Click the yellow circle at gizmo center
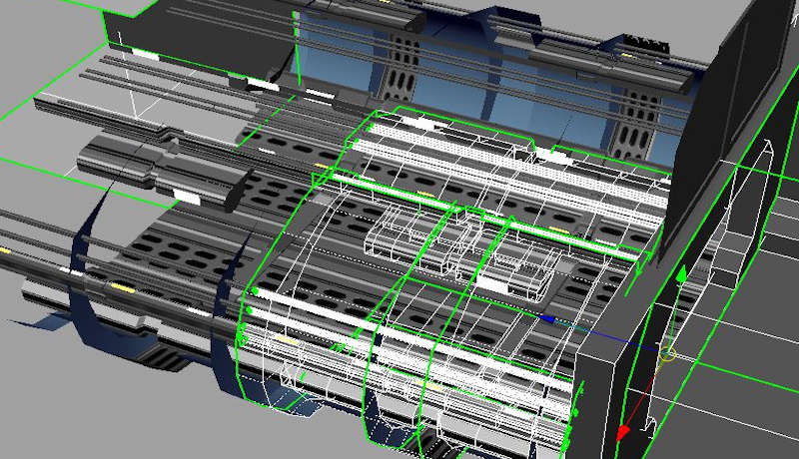Image resolution: width=799 pixels, height=459 pixels. point(667,353)
